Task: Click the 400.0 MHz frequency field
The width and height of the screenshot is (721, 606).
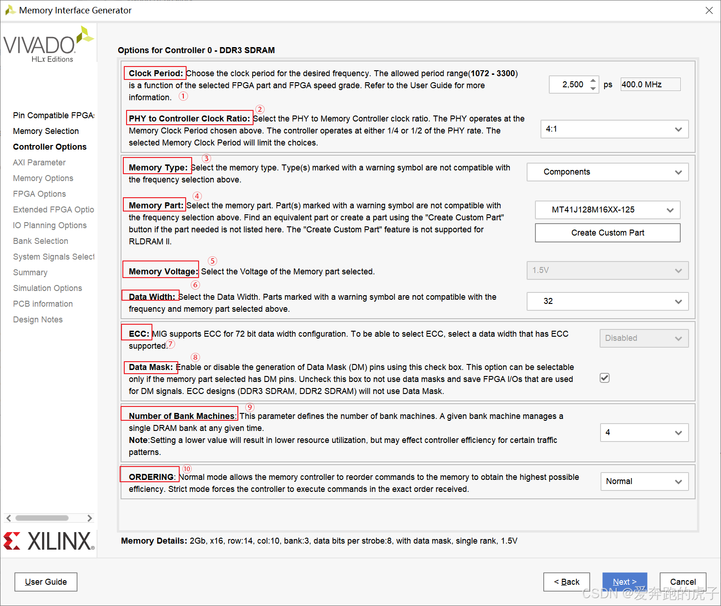Action: tap(650, 85)
